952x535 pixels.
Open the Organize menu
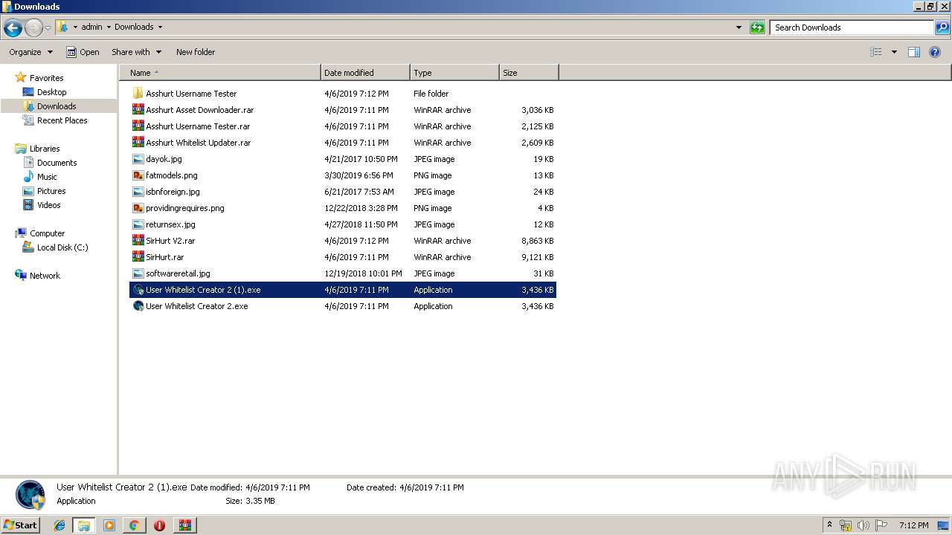(x=30, y=52)
